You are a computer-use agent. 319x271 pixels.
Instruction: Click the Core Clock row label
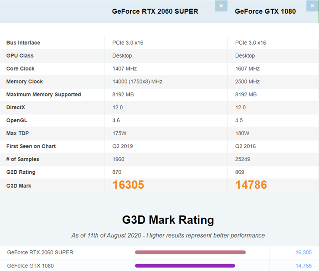coord(20,69)
